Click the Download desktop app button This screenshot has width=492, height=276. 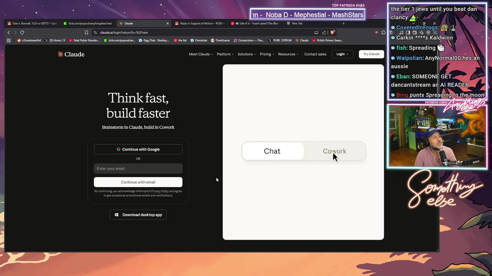pos(138,215)
